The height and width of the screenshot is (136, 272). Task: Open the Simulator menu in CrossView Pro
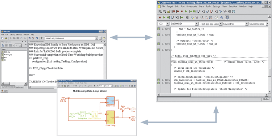pos(233,7)
